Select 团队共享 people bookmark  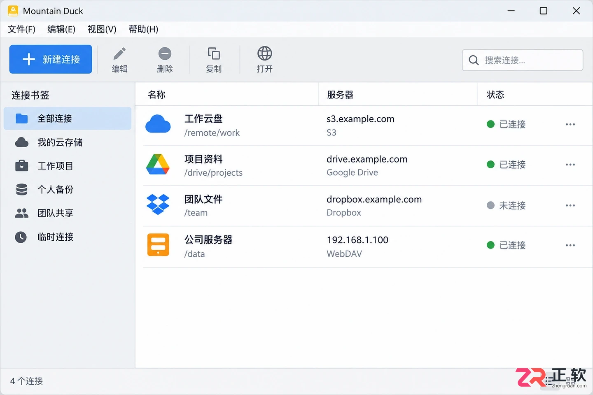tap(68, 213)
